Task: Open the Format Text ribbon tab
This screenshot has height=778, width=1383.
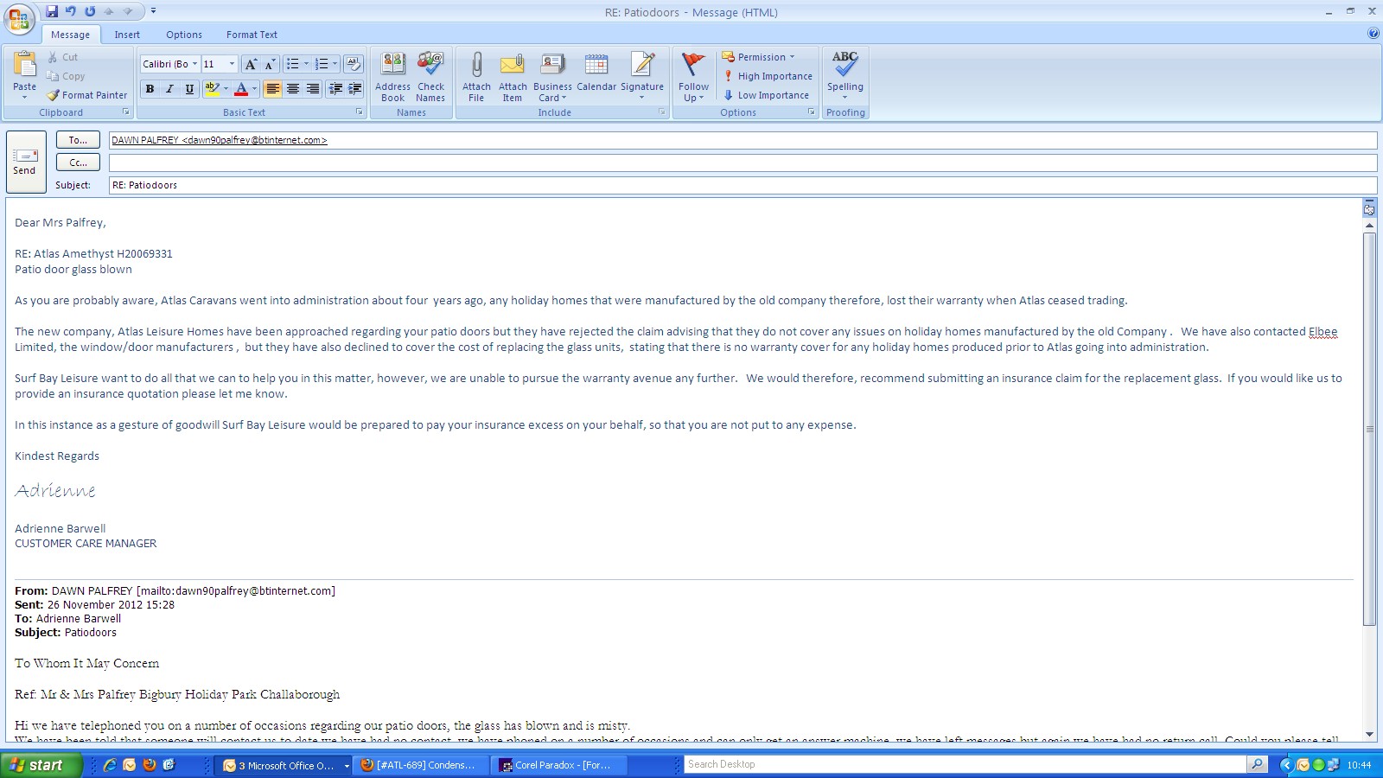Action: (252, 35)
